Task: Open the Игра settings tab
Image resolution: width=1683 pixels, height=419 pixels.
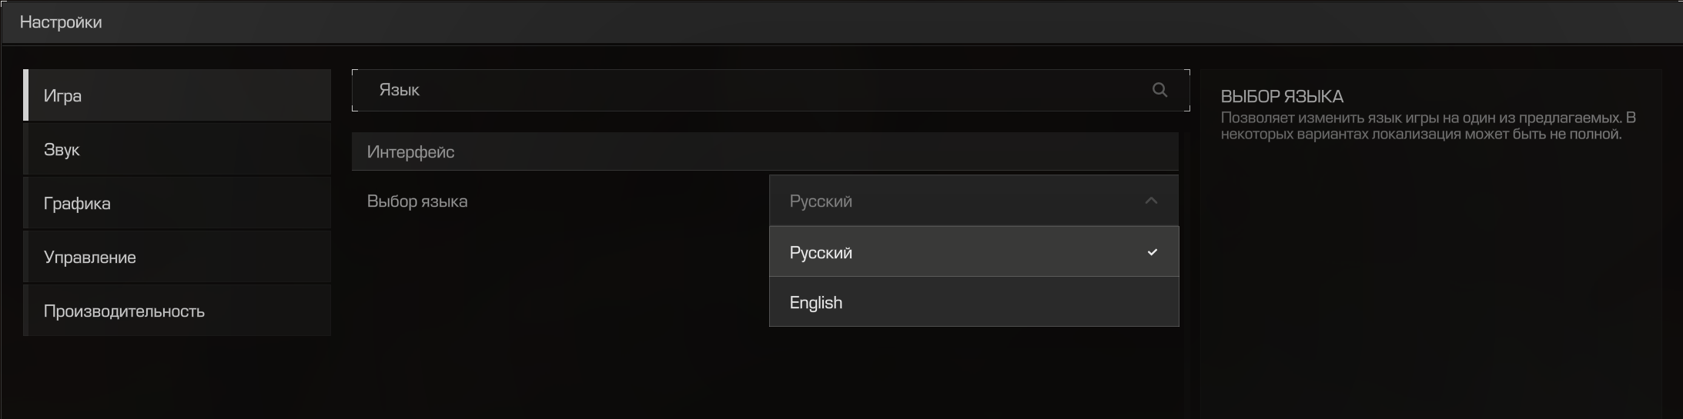Action: click(x=177, y=95)
